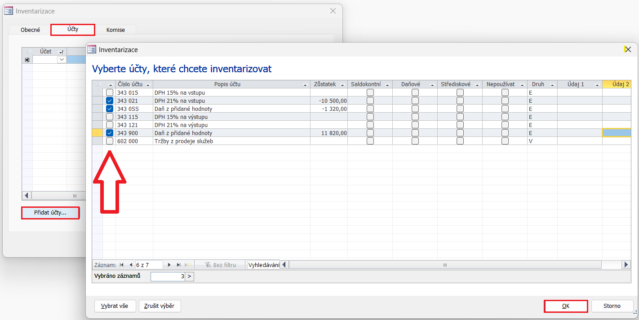The height and width of the screenshot is (320, 639).
Task: Click the Vyhledávání search field
Action: [263, 265]
